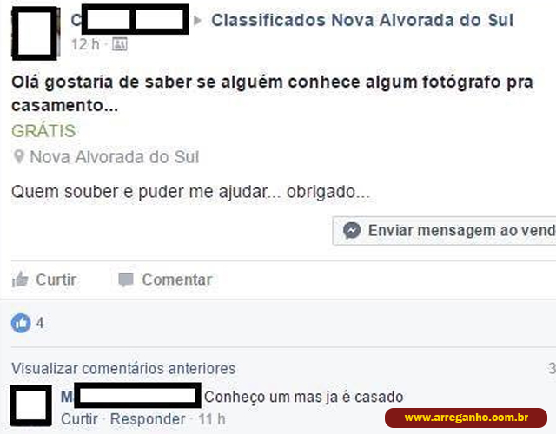Click the location pin icon

(x=18, y=156)
